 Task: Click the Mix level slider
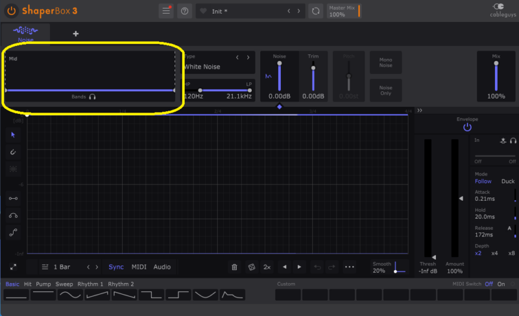(496, 77)
